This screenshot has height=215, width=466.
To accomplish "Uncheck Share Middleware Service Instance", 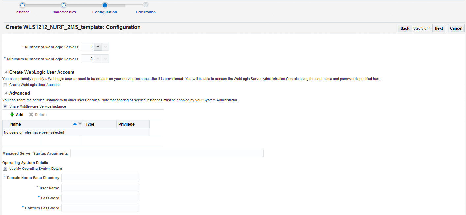I will click(5, 106).
